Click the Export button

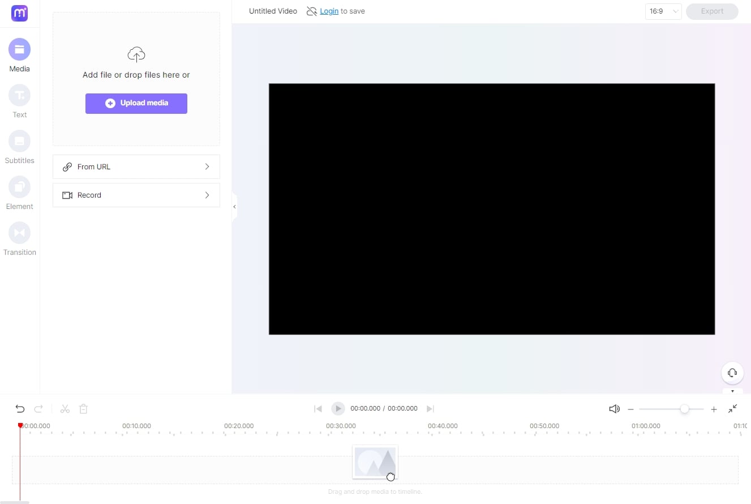coord(712,11)
